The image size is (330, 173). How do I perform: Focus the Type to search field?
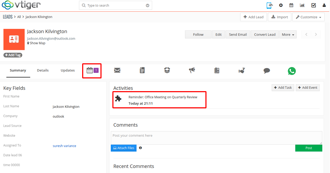pyautogui.click(x=116, y=6)
